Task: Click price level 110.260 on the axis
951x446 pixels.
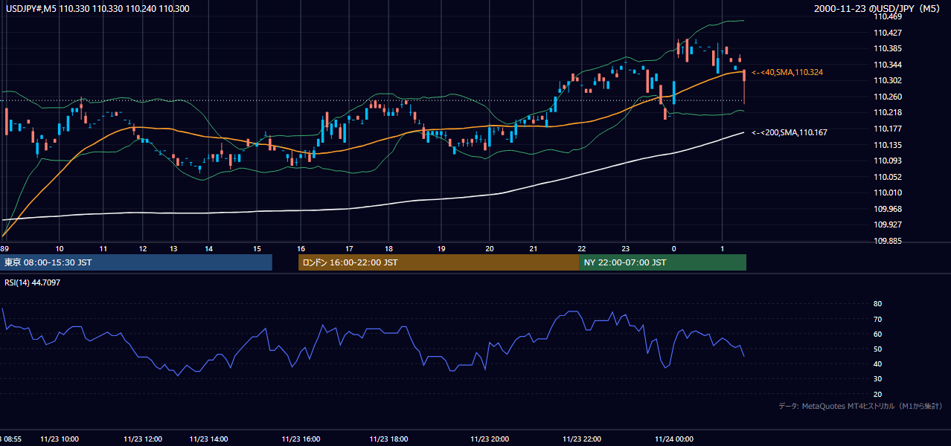Action: click(888, 97)
